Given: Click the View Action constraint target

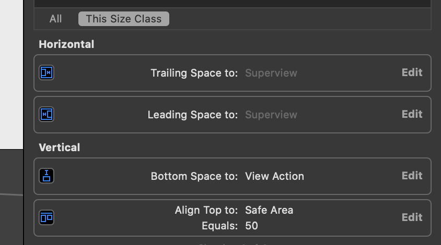Looking at the screenshot, I should point(274,176).
